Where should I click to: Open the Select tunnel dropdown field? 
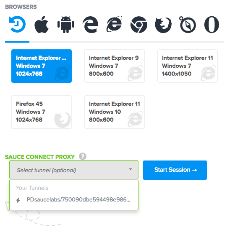click(74, 170)
